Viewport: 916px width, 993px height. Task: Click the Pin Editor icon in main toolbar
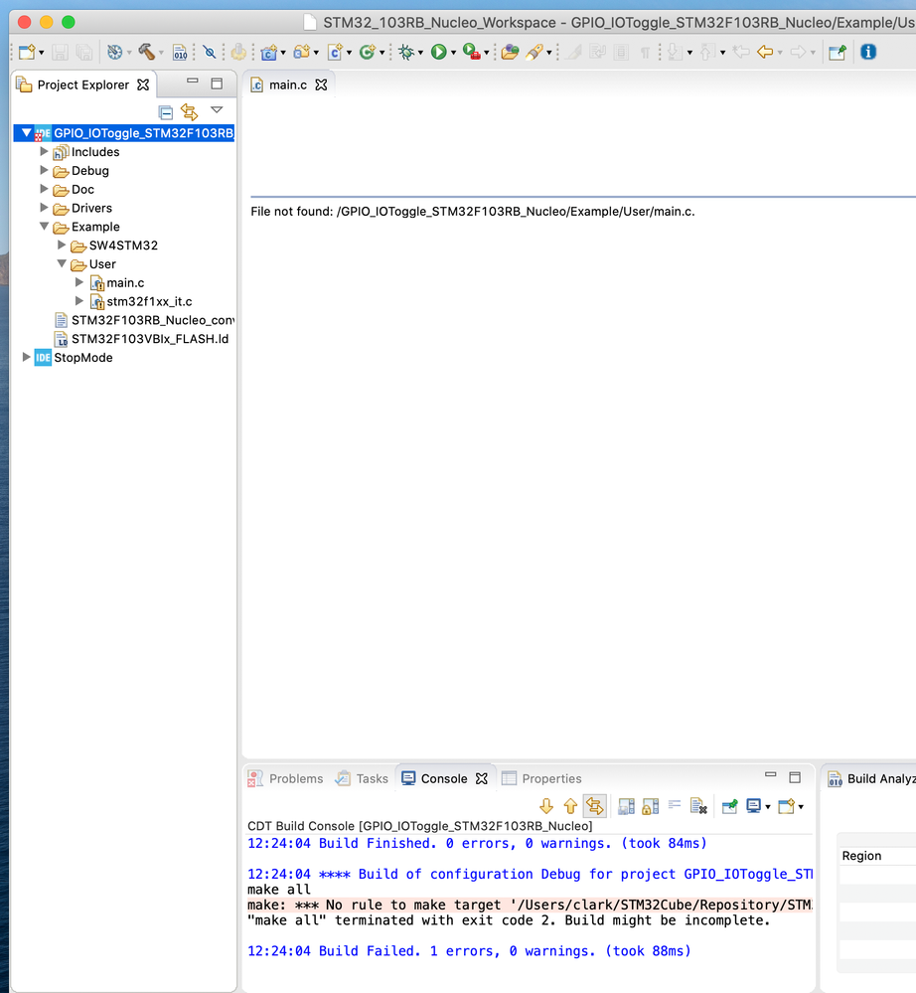click(x=838, y=52)
